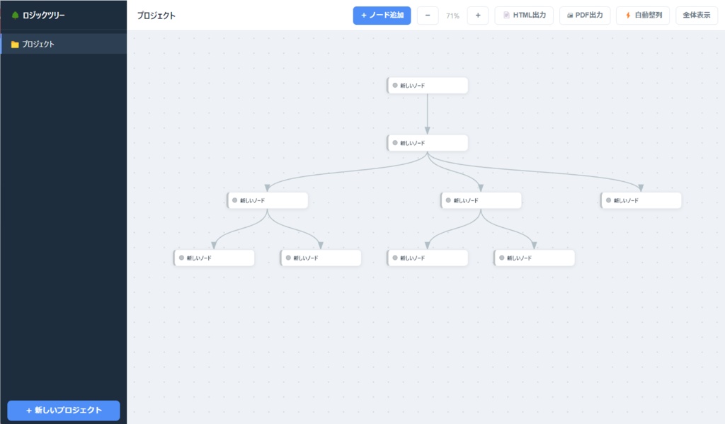Select the second-level node with three children
Image resolution: width=725 pixels, height=424 pixels.
click(427, 143)
